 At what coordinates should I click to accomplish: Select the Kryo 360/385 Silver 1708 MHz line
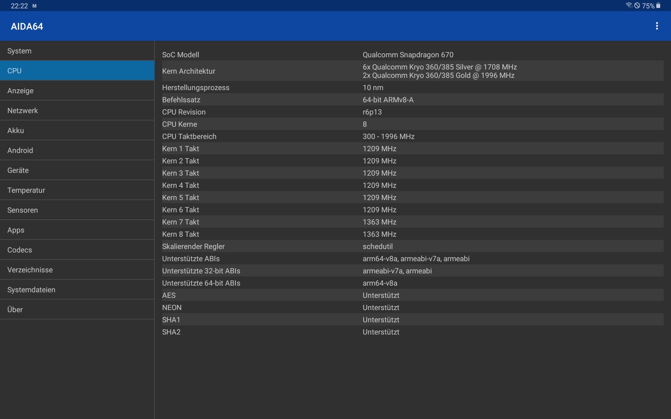pos(440,67)
